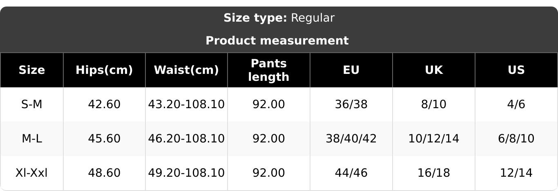The image size is (558, 191).
Task: Click US size 4/6 cell
Action: coord(516,104)
